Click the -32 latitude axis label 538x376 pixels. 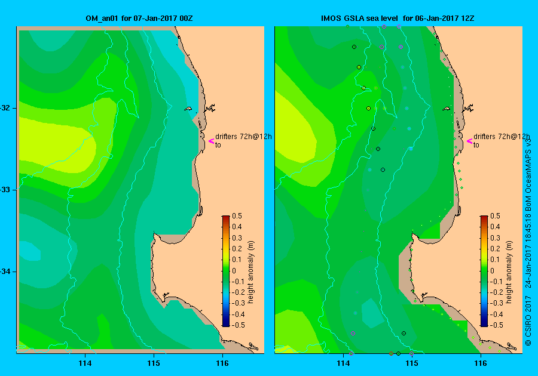pyautogui.click(x=5, y=108)
